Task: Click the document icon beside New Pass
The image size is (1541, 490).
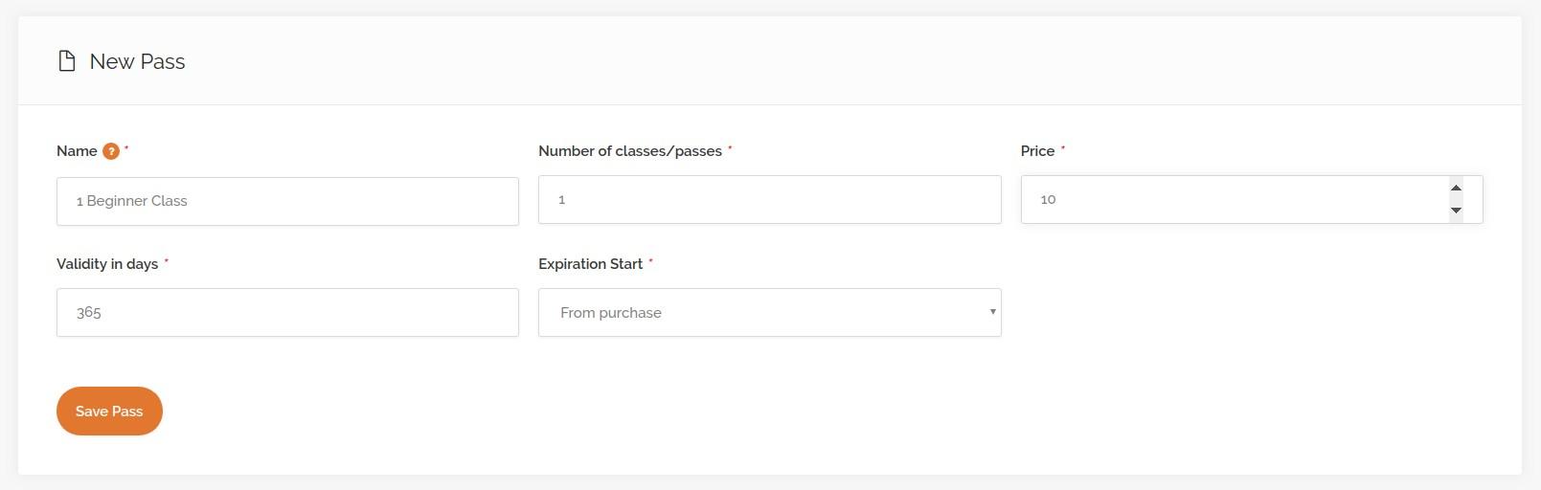Action: point(67,62)
